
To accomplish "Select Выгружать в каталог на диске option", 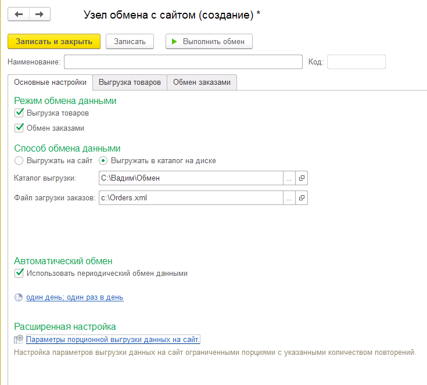I will (x=103, y=160).
